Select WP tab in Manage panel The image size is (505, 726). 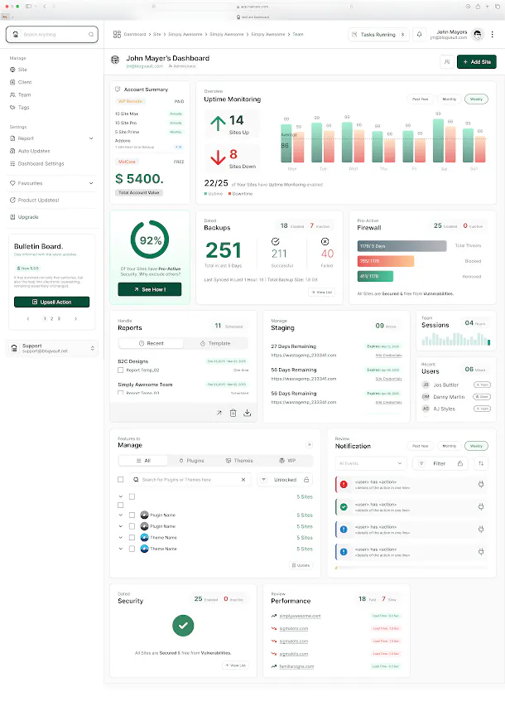coord(287,461)
